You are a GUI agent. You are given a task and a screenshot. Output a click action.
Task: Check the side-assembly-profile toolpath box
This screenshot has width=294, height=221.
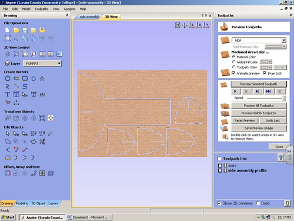220,170
